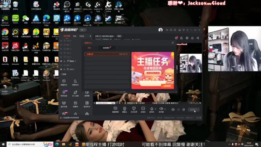Toggle visibility eye for 文本 4 layer
This screenshot has height=147, width=261.
pos(61,57)
